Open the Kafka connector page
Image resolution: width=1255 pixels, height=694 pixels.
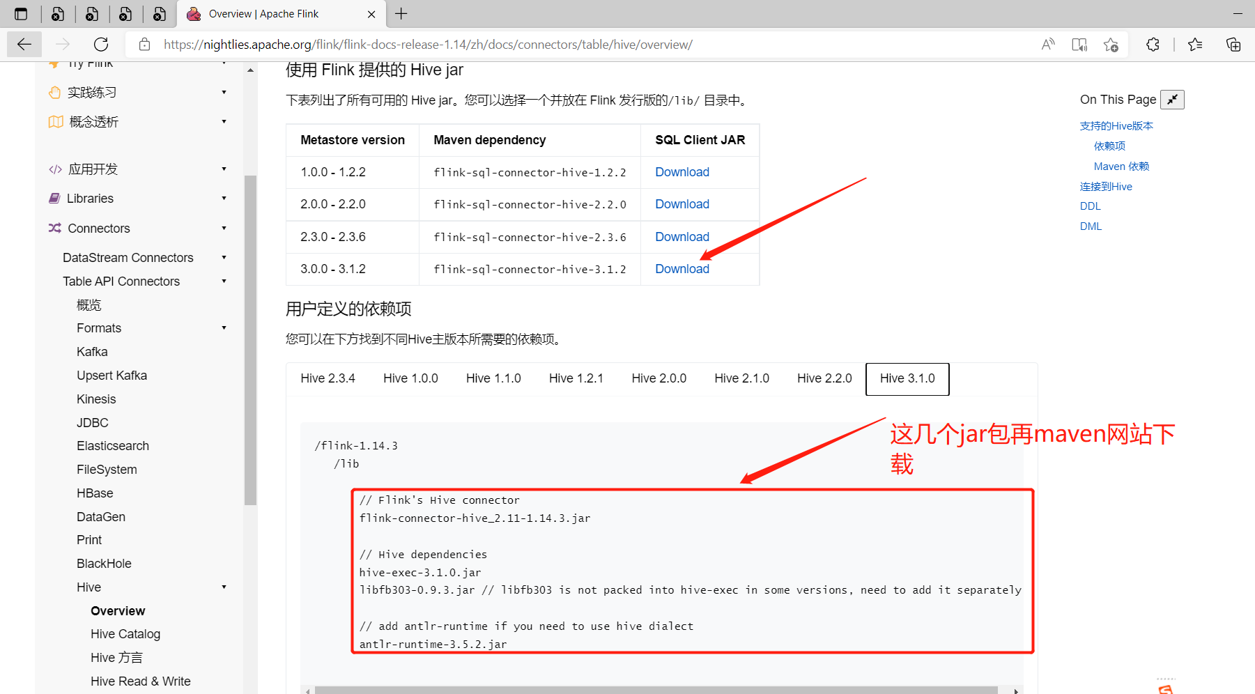(x=92, y=352)
